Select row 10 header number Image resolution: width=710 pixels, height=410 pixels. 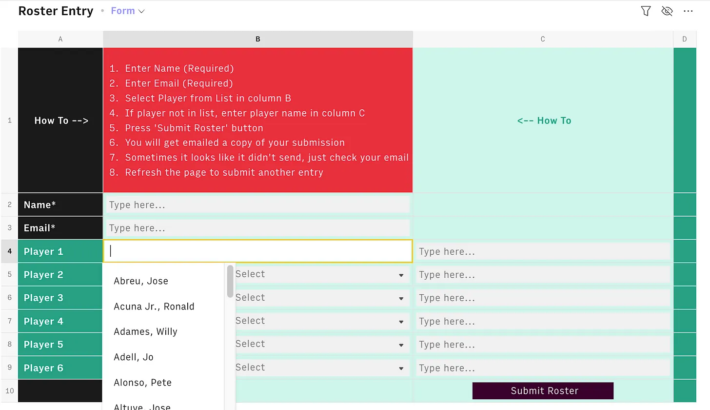tap(9, 391)
